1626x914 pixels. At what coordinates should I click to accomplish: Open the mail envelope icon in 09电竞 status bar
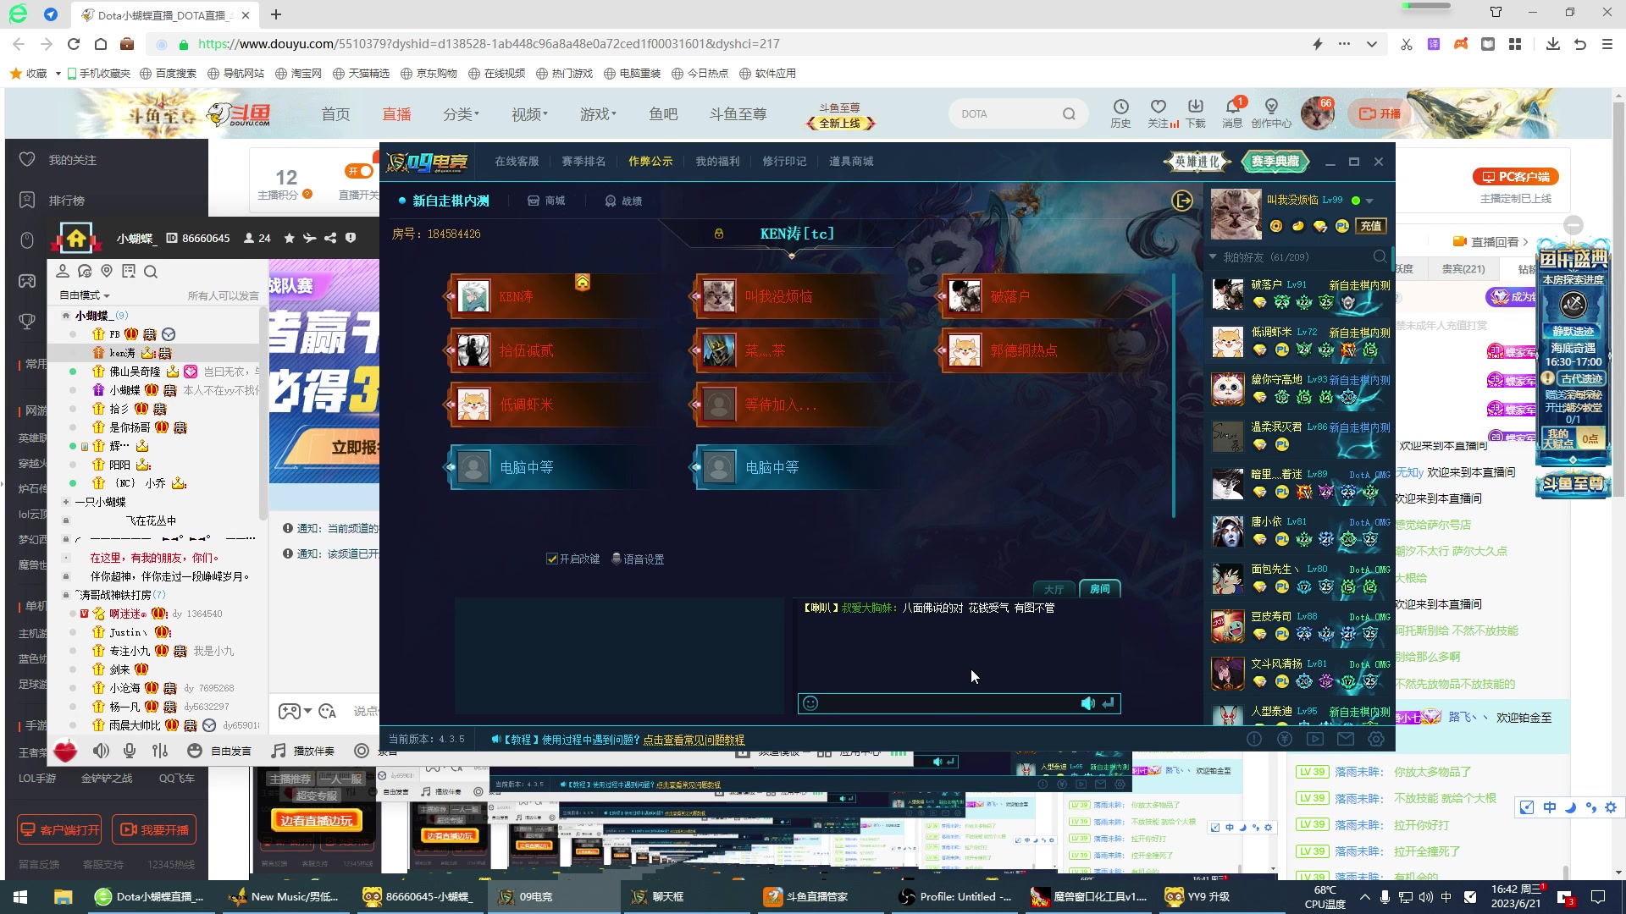pos(1346,739)
